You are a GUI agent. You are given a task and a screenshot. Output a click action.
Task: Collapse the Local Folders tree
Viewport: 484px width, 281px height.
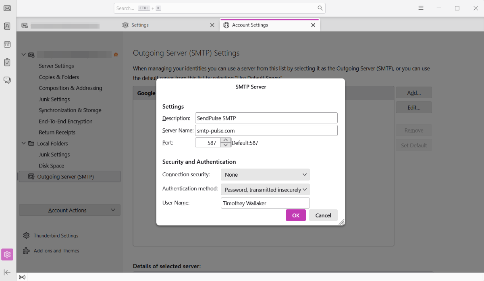(x=23, y=143)
